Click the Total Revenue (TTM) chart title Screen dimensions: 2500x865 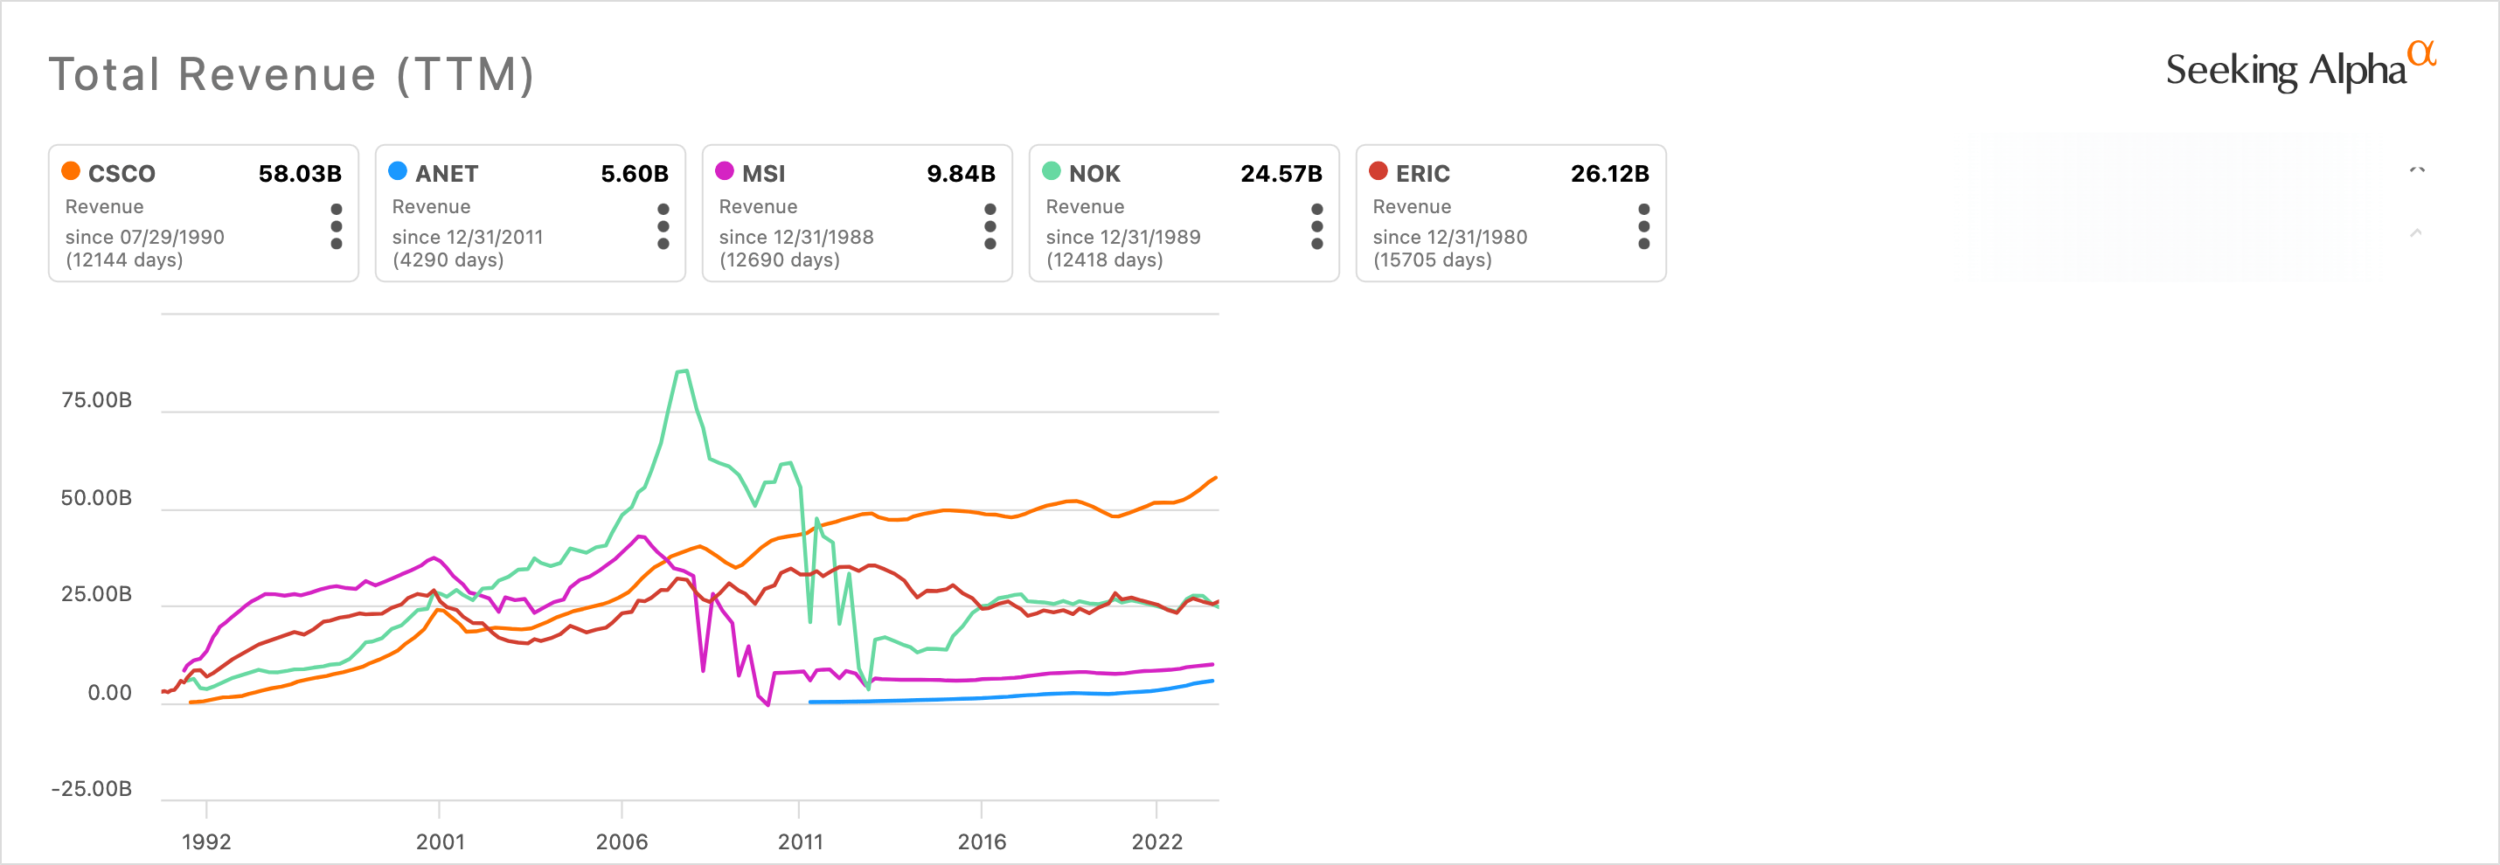click(292, 74)
